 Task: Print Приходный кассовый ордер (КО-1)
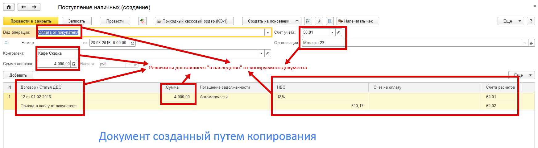pos(194,21)
